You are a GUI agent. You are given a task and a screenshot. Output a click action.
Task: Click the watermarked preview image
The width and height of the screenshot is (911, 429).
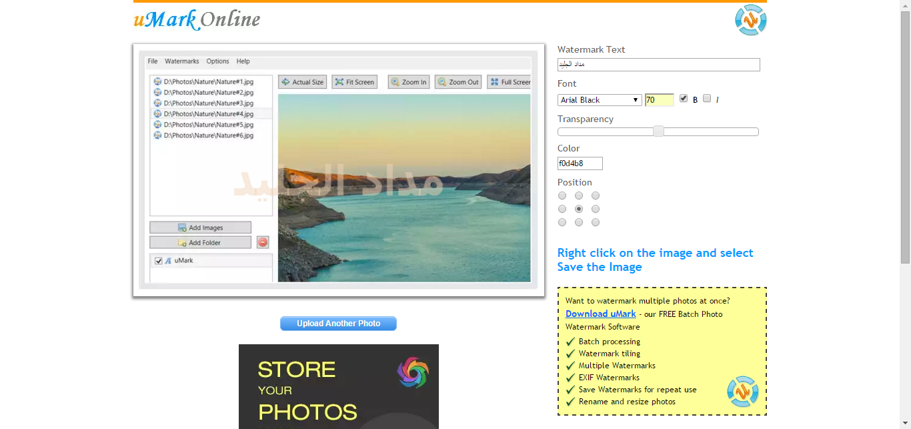(339, 170)
